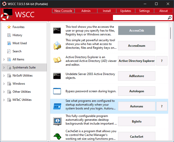Open help for Active Directory Explorer
Screen dimensions: 174x142
[162, 61]
